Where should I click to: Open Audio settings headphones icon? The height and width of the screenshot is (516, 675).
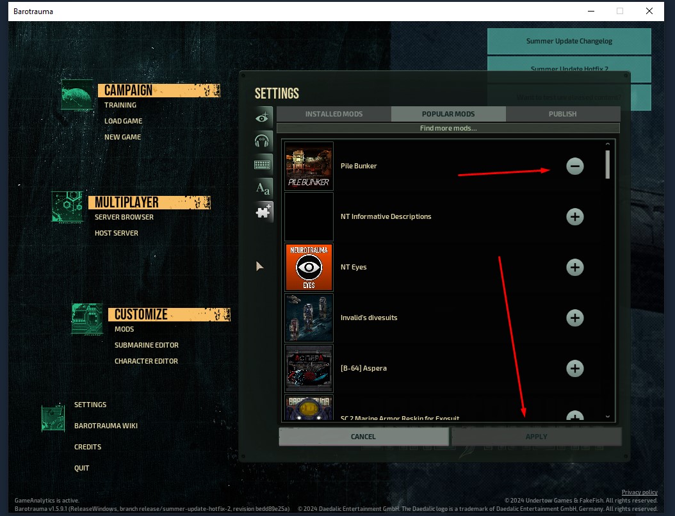pos(263,141)
